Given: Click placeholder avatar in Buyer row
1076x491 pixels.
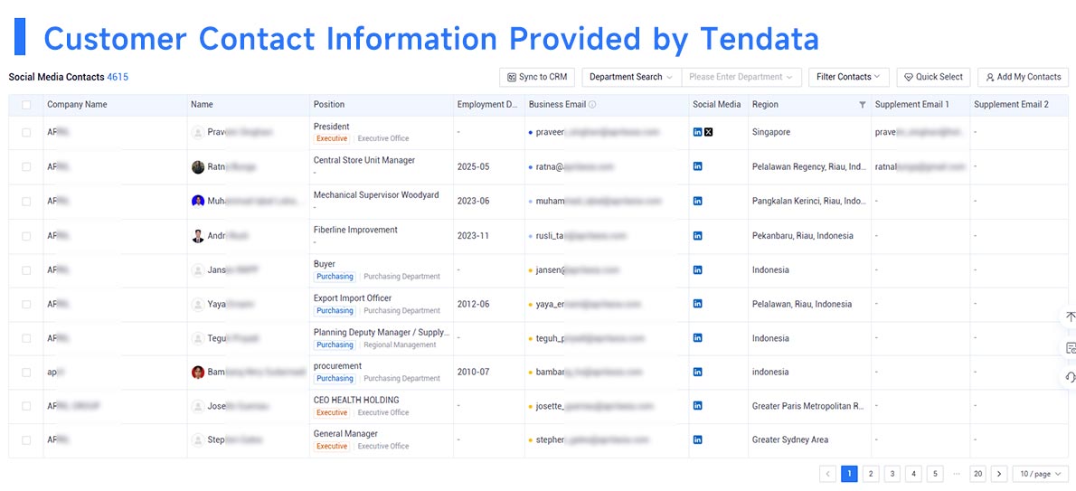Looking at the screenshot, I should pyautogui.click(x=198, y=269).
